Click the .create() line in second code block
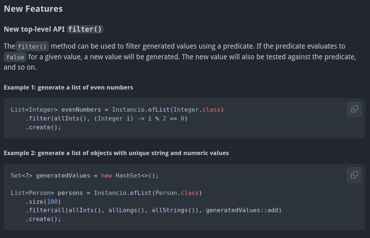The height and width of the screenshot is (238, 370). 43,219
